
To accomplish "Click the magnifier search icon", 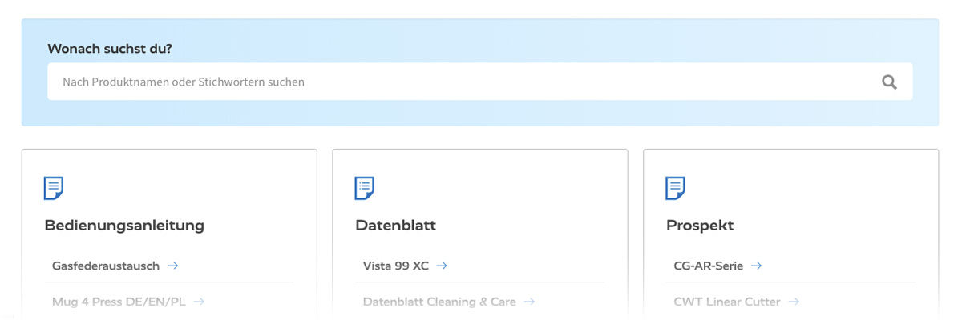I will (889, 82).
